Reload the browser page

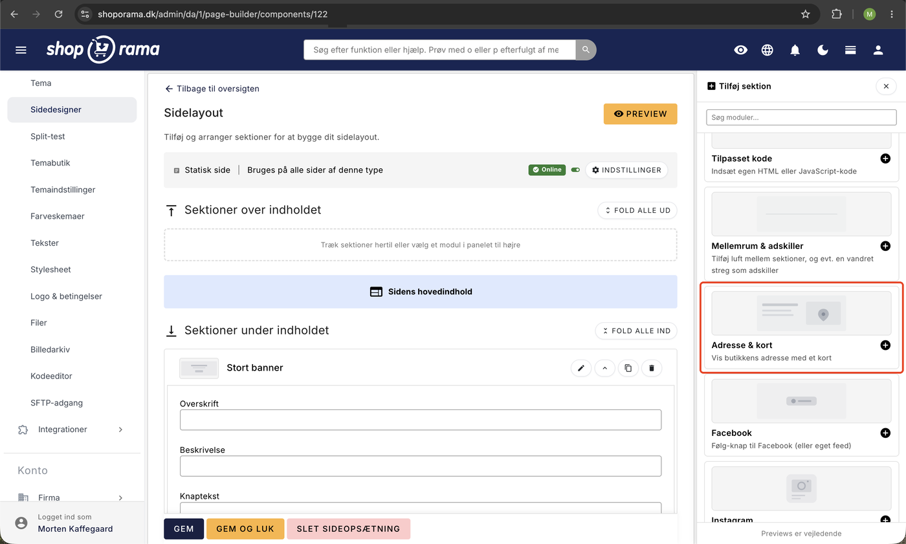[x=59, y=14]
